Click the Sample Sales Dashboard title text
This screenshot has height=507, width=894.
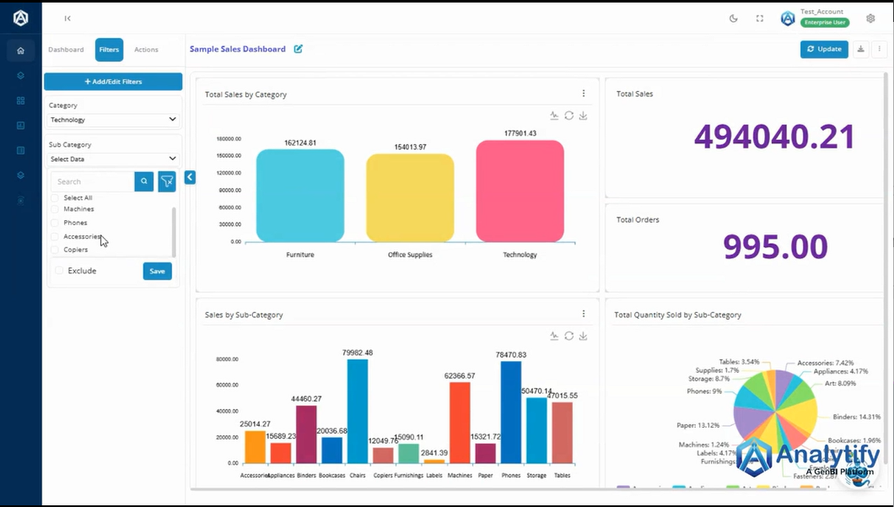tap(237, 49)
